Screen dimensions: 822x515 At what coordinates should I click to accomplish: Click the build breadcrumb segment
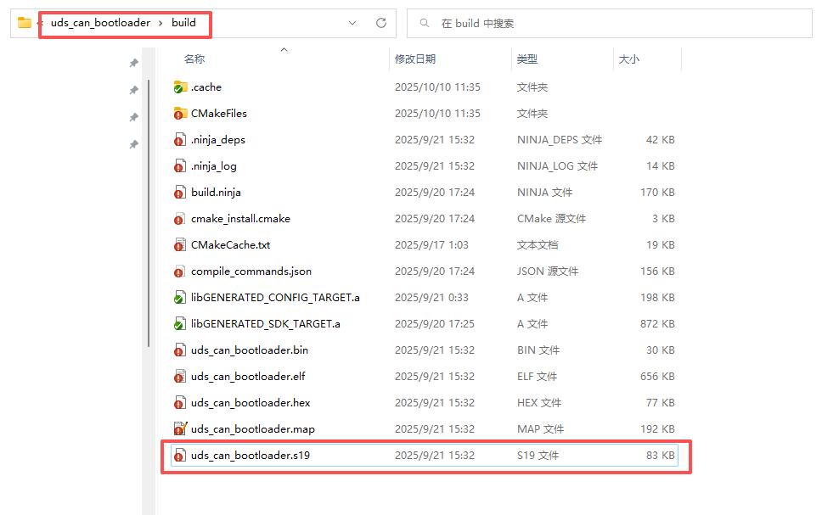[183, 23]
